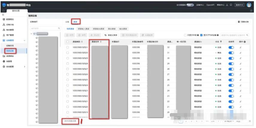The width and height of the screenshot is (256, 128).
Task: Click the edit pencil for channel row 32
Action: (240, 47)
